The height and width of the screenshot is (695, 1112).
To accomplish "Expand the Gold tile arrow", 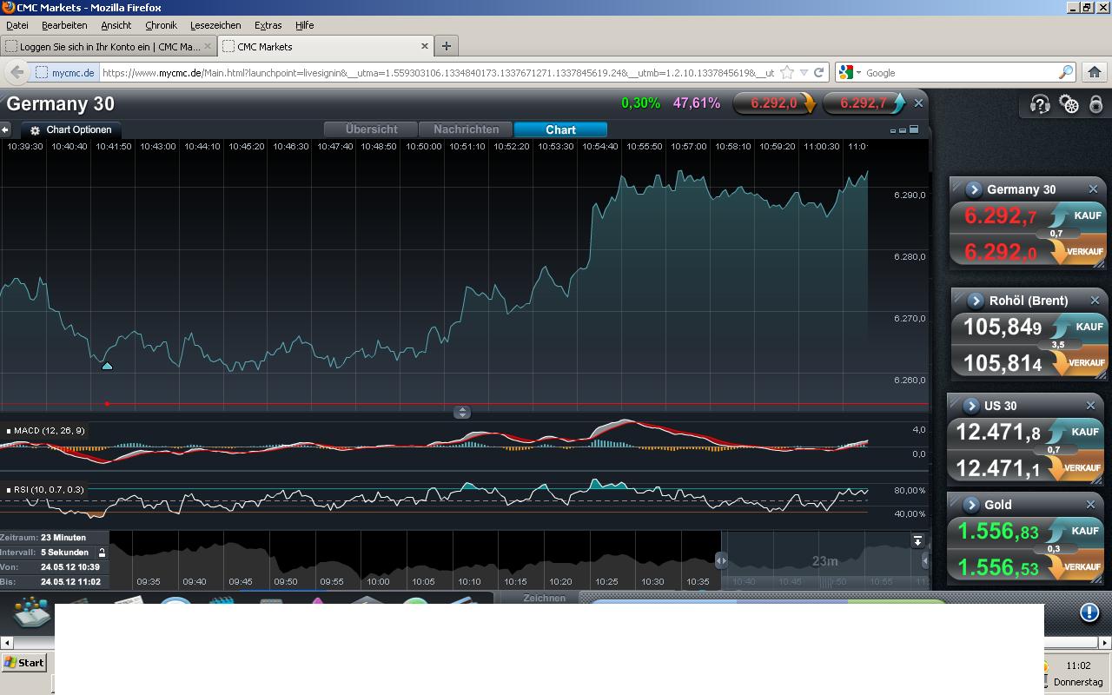I will pyautogui.click(x=970, y=505).
